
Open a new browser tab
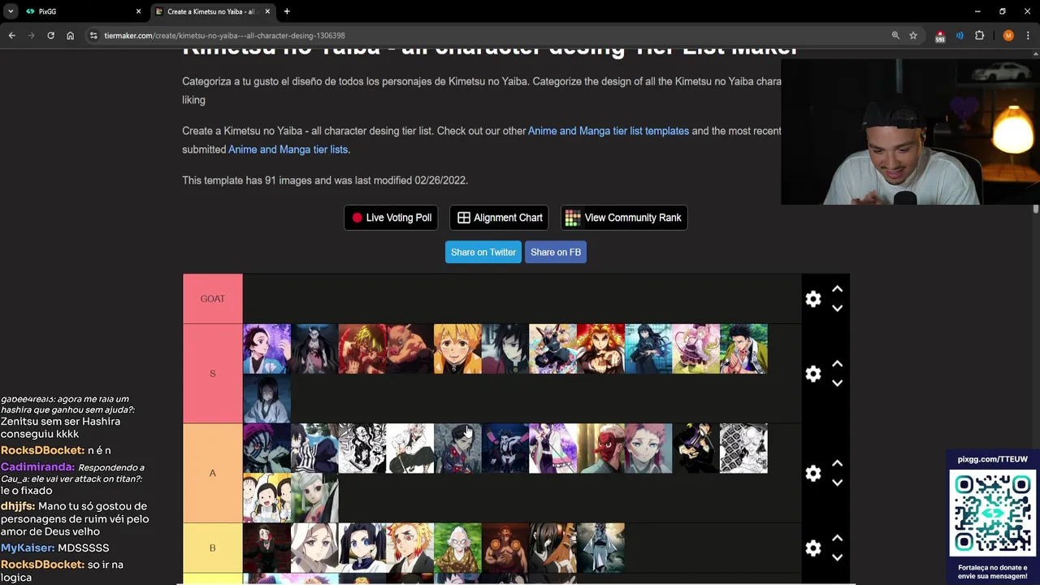click(x=287, y=11)
